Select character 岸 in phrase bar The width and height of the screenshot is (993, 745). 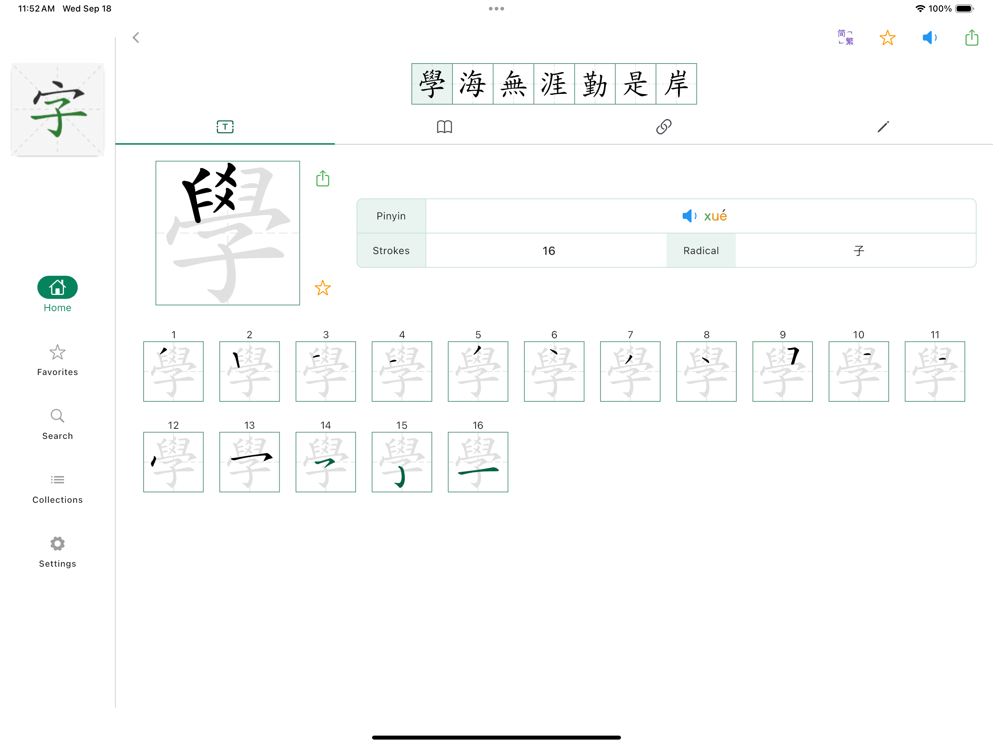point(677,84)
